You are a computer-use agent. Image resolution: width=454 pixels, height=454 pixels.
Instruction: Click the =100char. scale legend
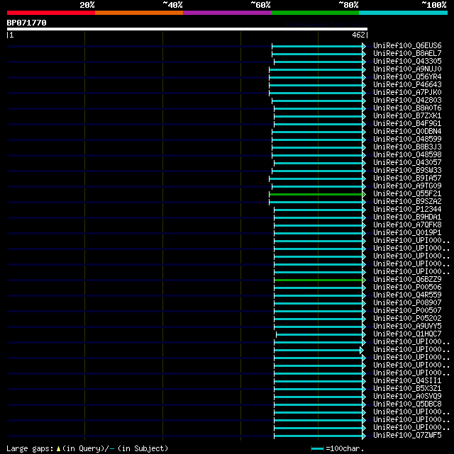coord(338,449)
